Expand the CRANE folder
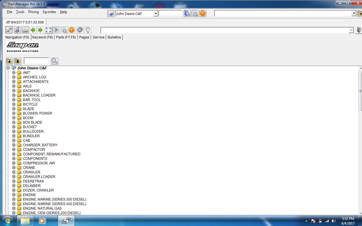The image size is (362, 226). coord(14,168)
